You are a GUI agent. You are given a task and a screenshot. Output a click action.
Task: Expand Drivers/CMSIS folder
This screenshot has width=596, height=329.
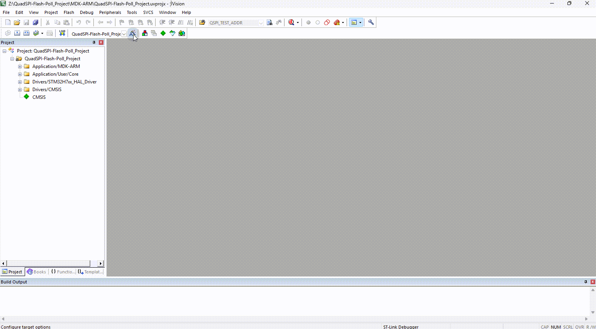[x=20, y=90]
